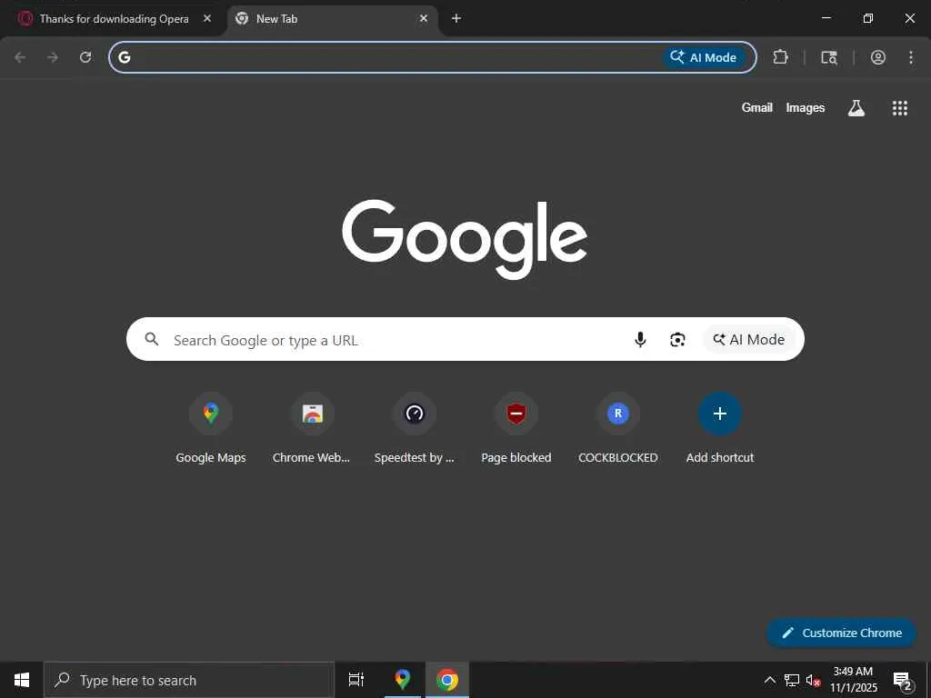The image size is (931, 698).
Task: Restore down the Chrome window
Action: click(868, 18)
